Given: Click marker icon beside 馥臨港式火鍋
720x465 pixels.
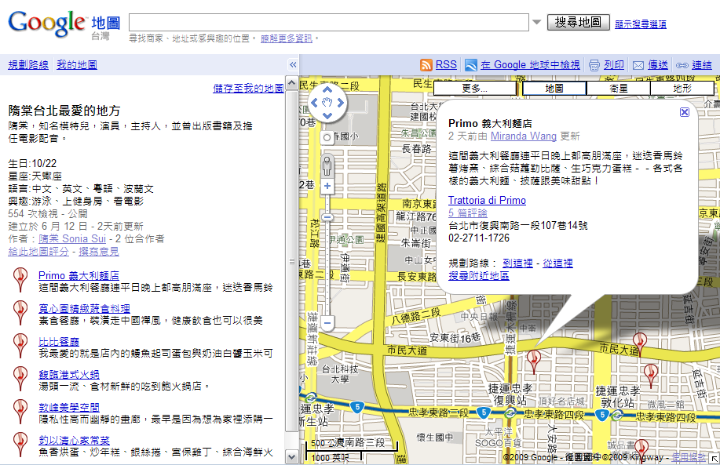Looking at the screenshot, I should 20,378.
